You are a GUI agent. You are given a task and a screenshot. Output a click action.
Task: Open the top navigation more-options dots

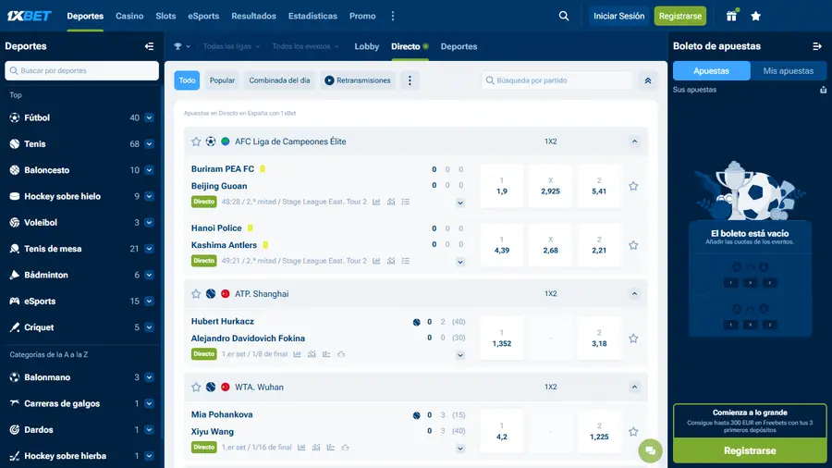[x=393, y=16]
